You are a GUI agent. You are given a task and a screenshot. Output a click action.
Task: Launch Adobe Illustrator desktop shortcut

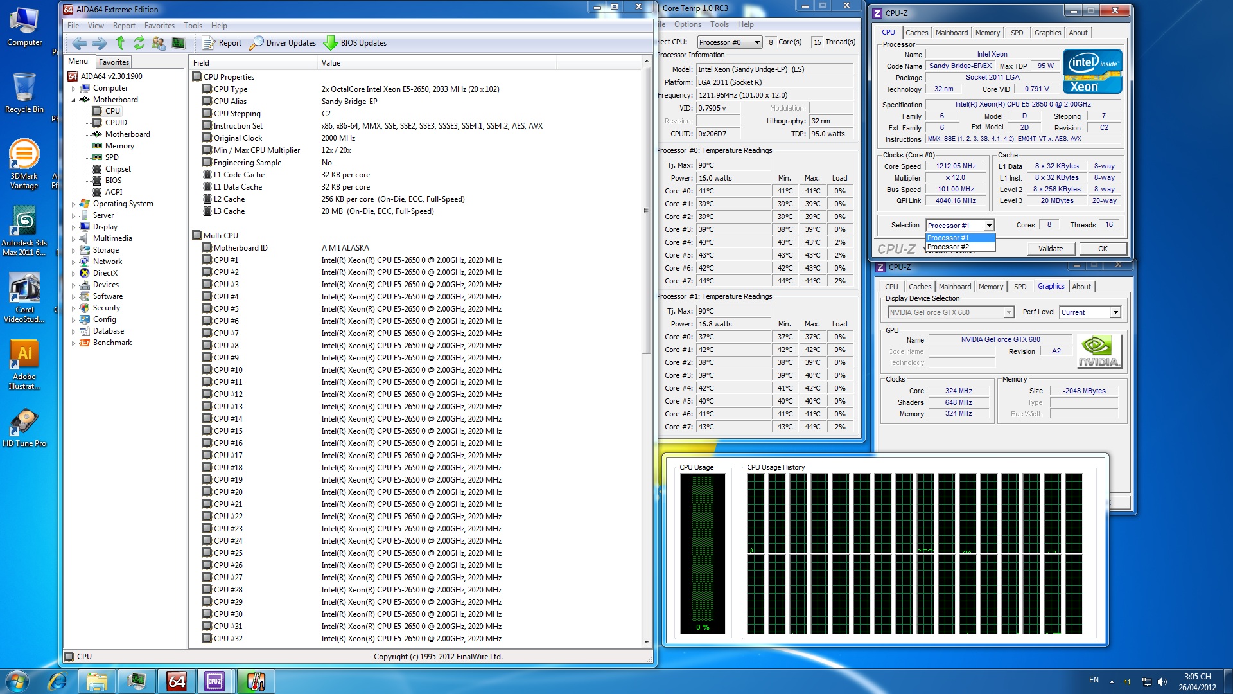(x=24, y=365)
